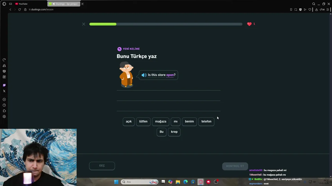Select the word tile "mağaza"
Image resolution: width=332 pixels, height=186 pixels.
tap(161, 121)
